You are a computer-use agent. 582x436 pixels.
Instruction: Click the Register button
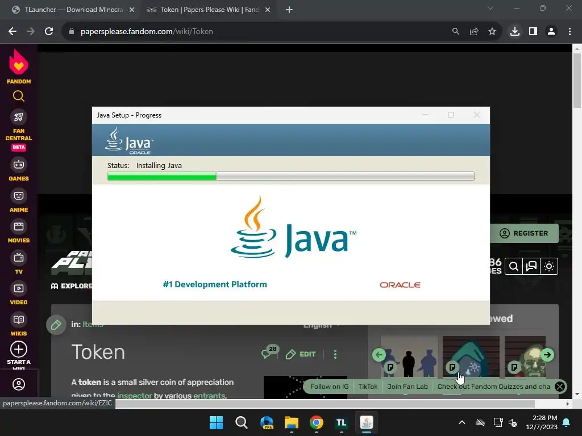[x=524, y=233]
